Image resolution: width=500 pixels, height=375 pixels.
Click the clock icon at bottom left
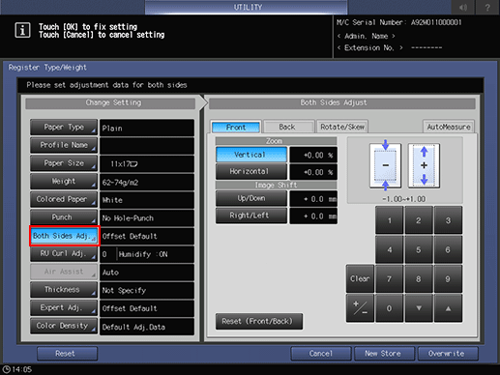tap(6, 369)
